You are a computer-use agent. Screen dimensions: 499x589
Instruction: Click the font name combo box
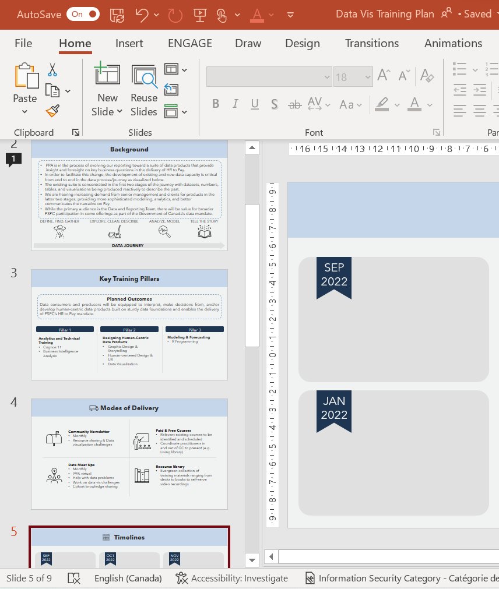point(269,77)
